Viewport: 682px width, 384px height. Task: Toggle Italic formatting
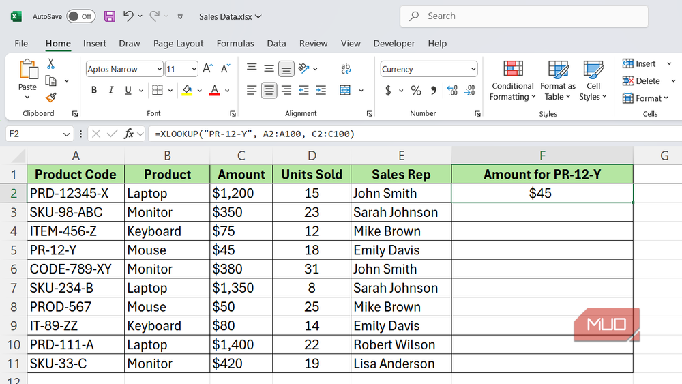pyautogui.click(x=111, y=90)
